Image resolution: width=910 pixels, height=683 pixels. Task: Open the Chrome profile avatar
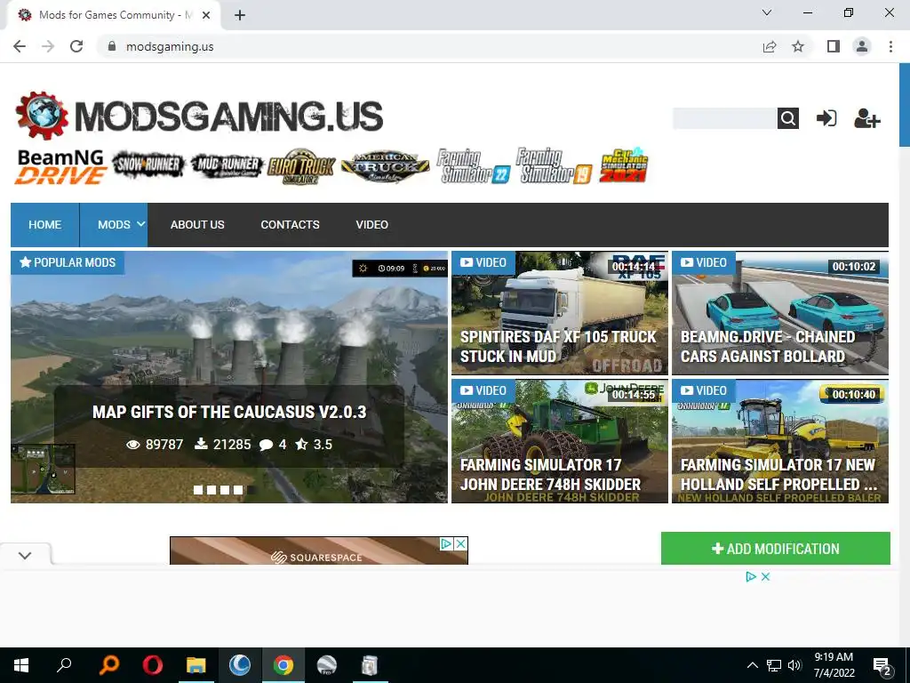pos(862,46)
